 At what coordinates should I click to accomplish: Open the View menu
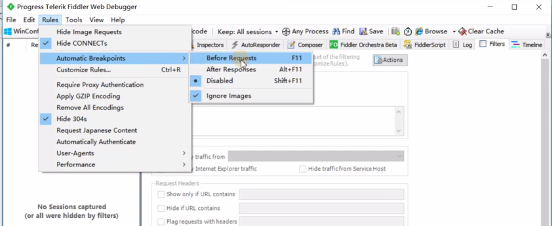[96, 20]
